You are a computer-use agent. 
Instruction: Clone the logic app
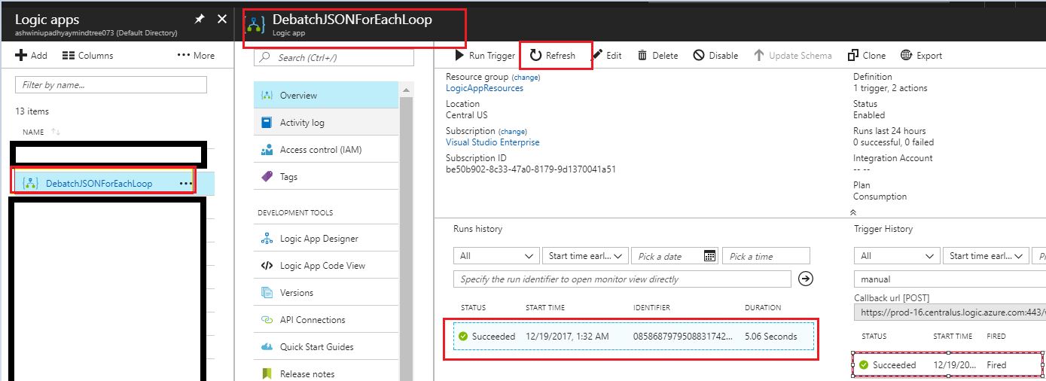(x=867, y=56)
